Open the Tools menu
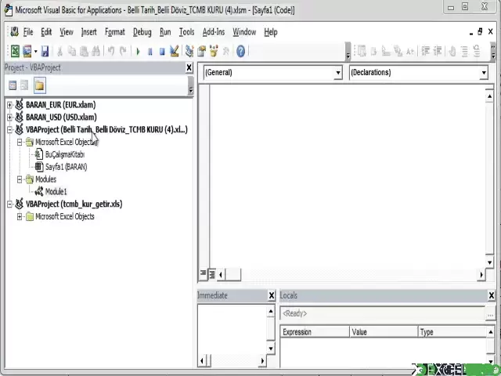The width and height of the screenshot is (501, 376). click(186, 32)
